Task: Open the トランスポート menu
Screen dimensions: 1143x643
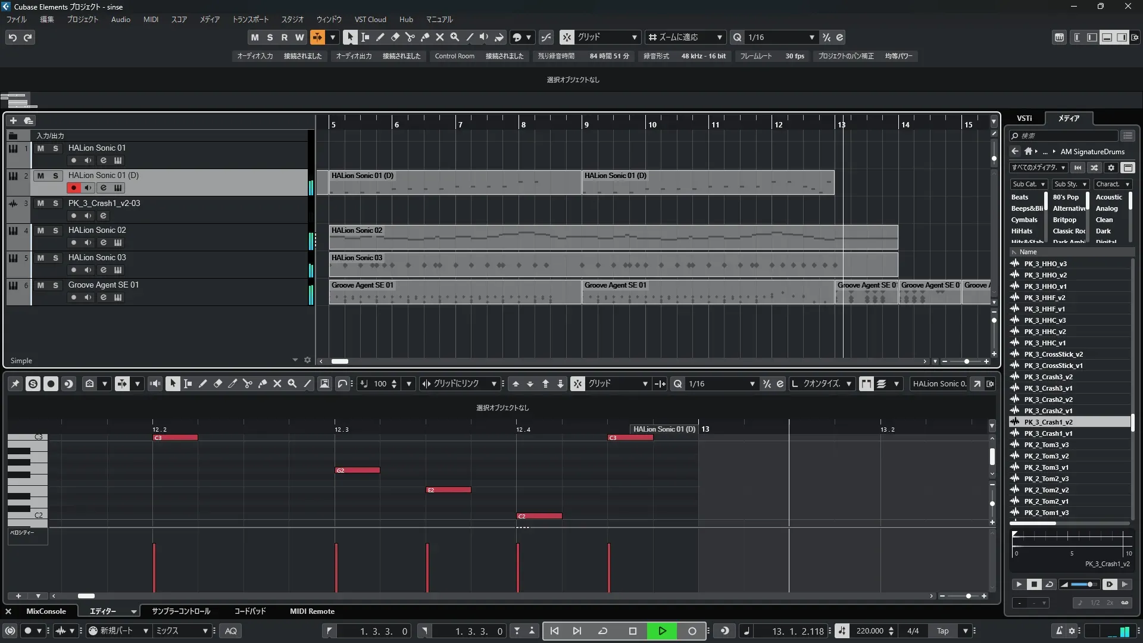Action: (250, 20)
